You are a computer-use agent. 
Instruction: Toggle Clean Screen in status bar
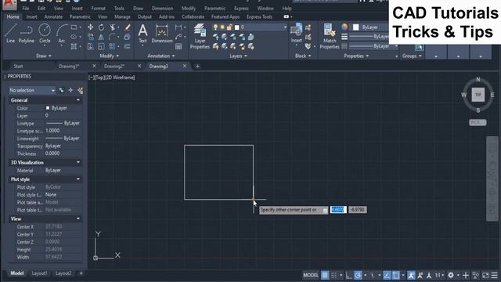[x=485, y=275]
